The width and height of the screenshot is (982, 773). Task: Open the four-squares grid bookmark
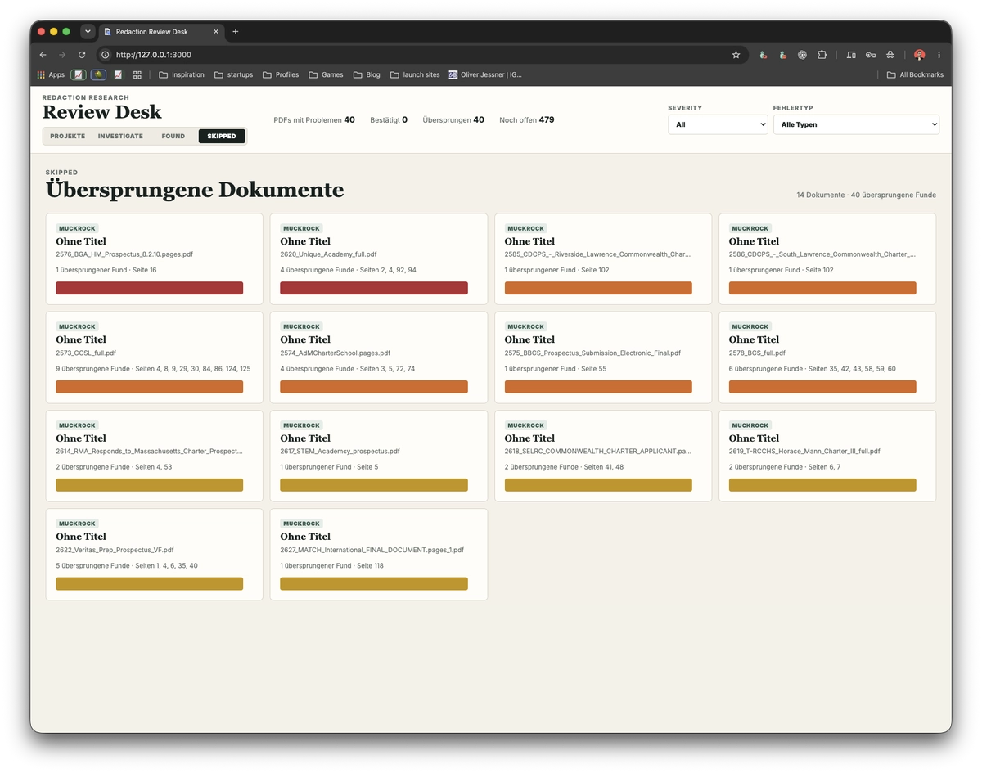137,74
